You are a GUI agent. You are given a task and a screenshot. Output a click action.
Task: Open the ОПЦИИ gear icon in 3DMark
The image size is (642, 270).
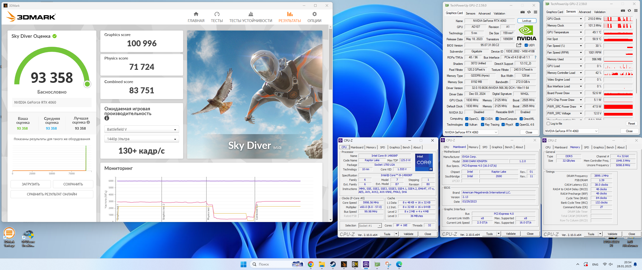pos(314,14)
